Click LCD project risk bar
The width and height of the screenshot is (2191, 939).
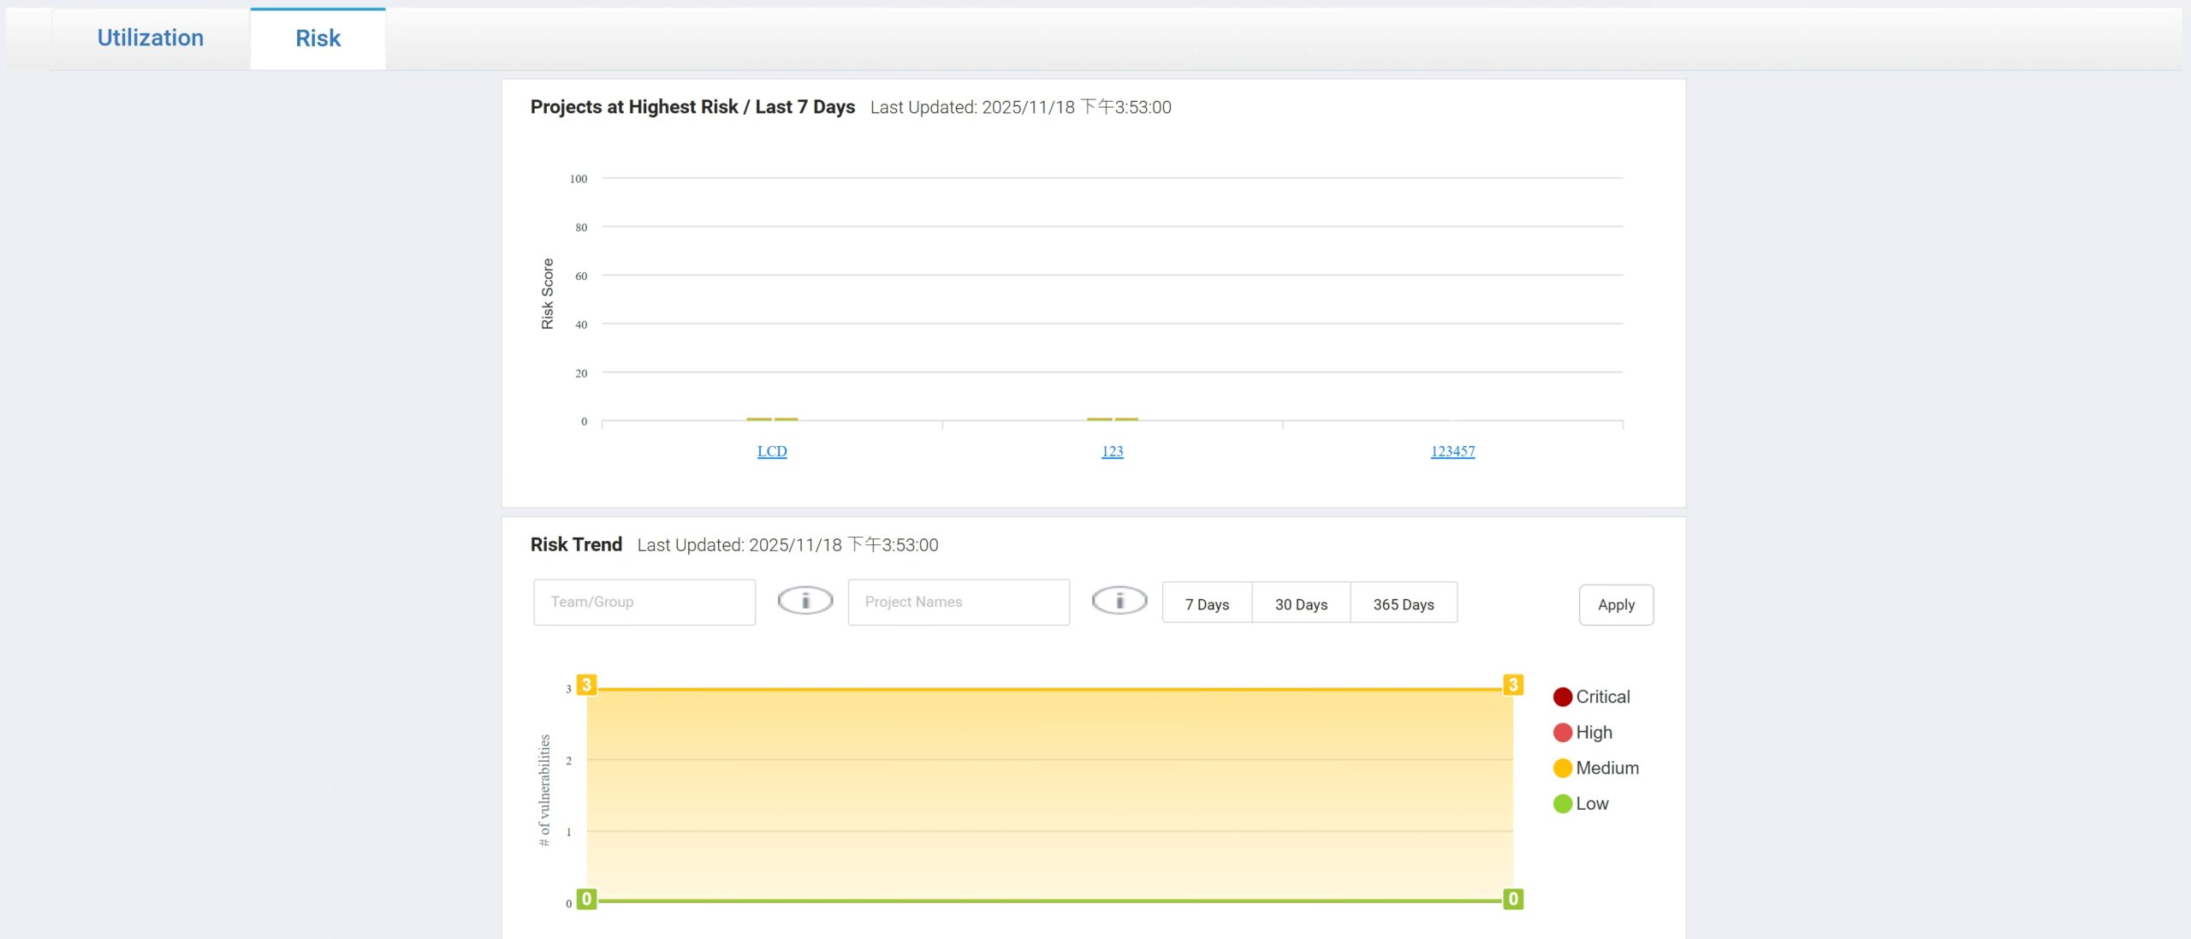759,419
